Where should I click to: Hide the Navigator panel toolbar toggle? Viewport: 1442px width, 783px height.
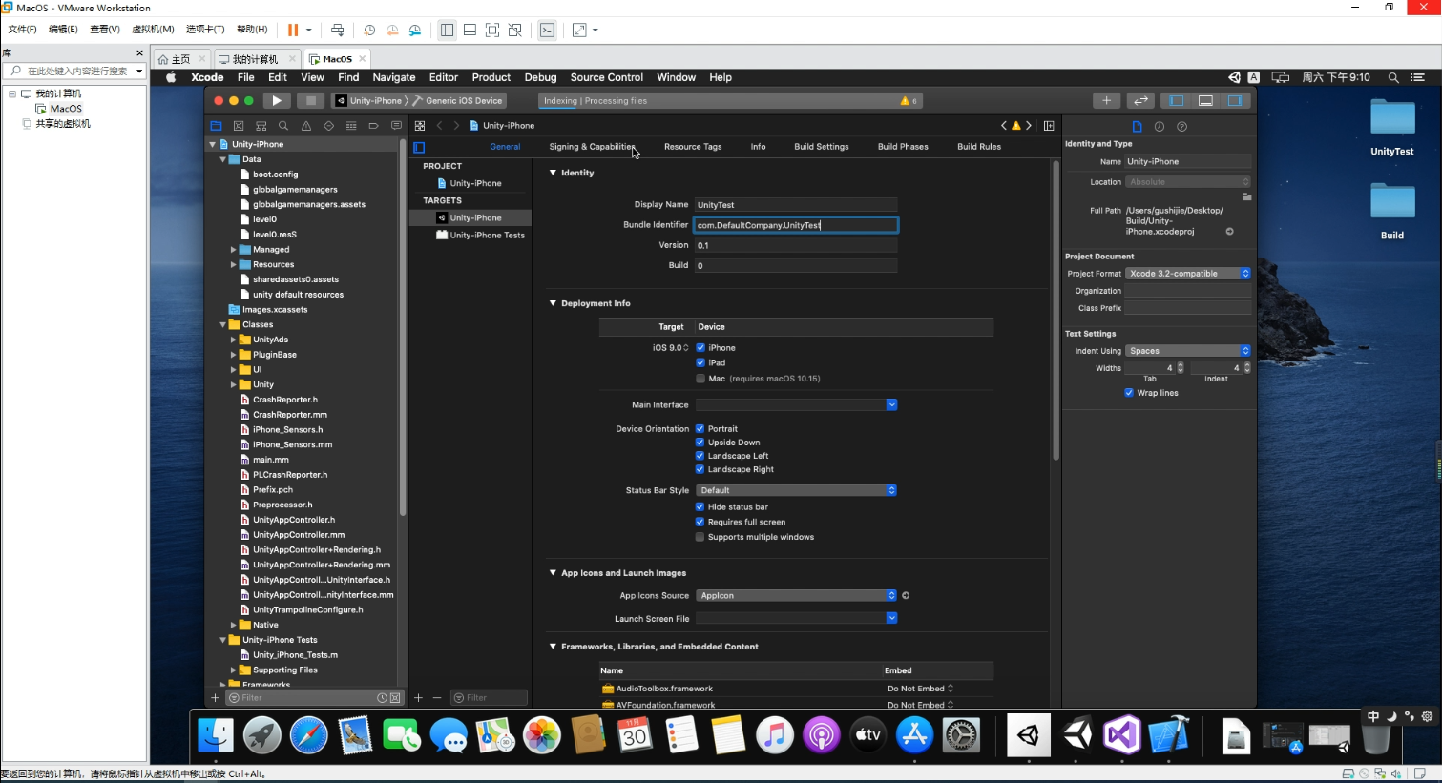click(1177, 100)
